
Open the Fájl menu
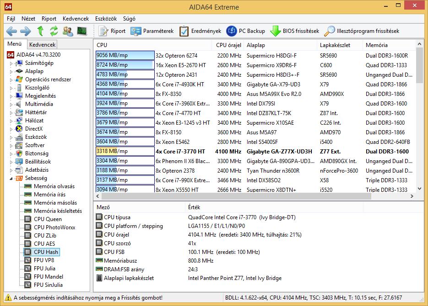click(x=11, y=19)
